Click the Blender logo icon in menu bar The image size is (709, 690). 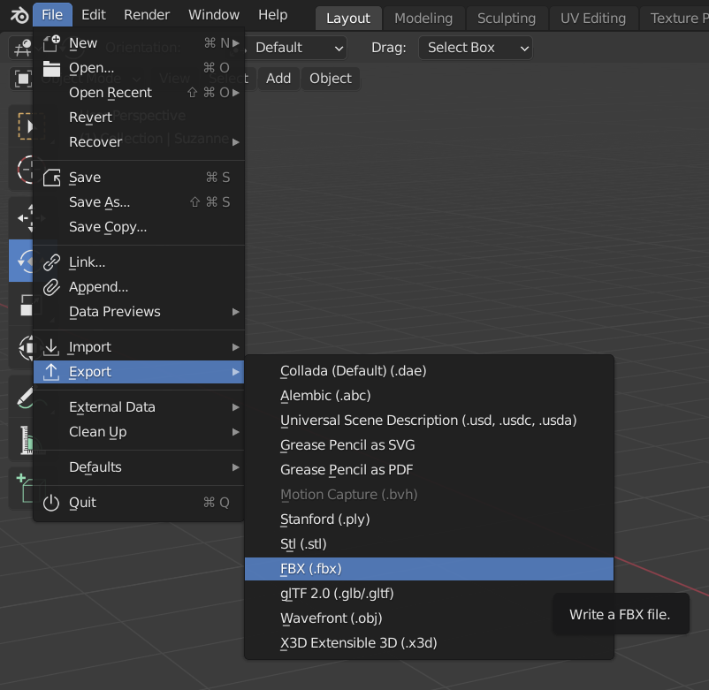(x=19, y=15)
